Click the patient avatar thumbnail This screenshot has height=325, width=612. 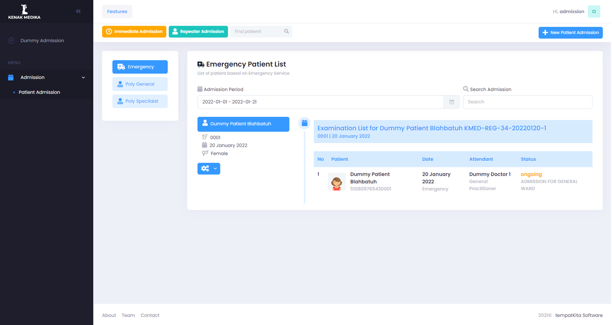click(337, 182)
